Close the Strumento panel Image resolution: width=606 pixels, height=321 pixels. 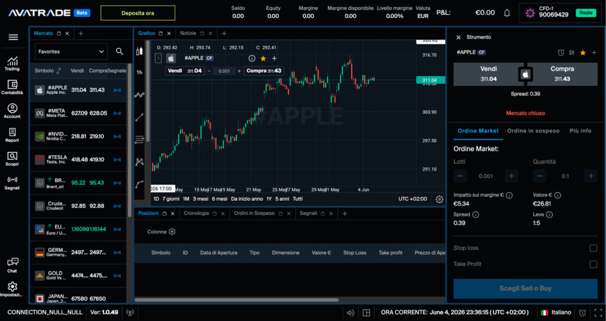tap(459, 37)
